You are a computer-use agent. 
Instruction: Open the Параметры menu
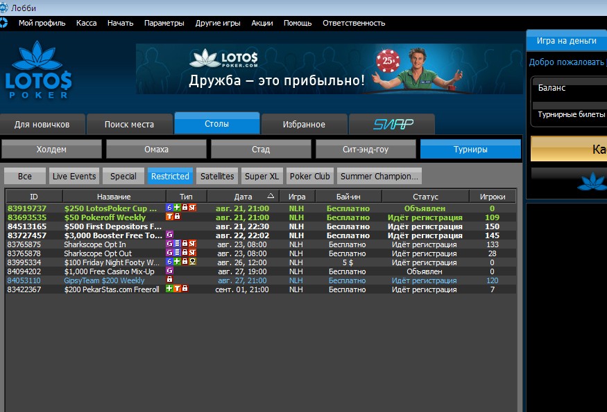[x=164, y=23]
